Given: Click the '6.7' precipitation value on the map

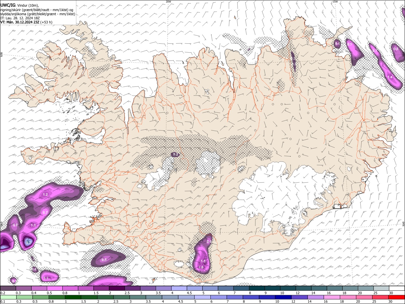Looking at the screenshot, I should 28,243.
